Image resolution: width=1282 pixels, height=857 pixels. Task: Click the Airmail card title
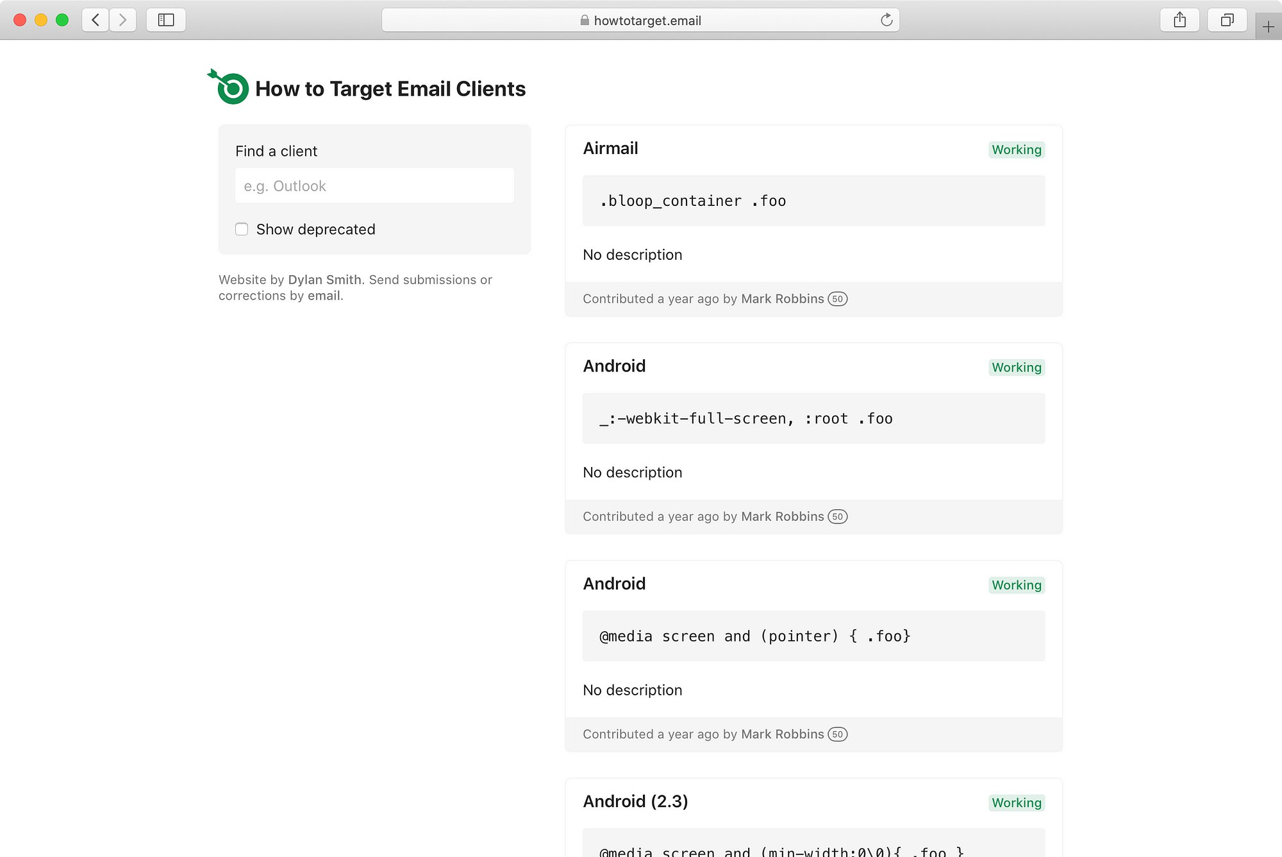pyautogui.click(x=610, y=148)
